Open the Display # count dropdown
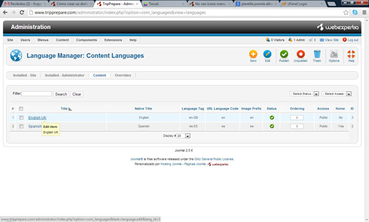Viewport: 369px width, 222px height. [183, 136]
